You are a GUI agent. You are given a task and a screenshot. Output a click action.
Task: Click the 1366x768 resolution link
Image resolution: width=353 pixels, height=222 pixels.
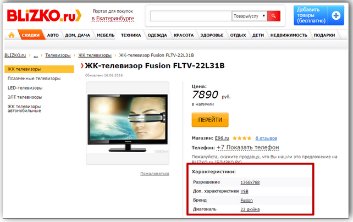point(250,182)
